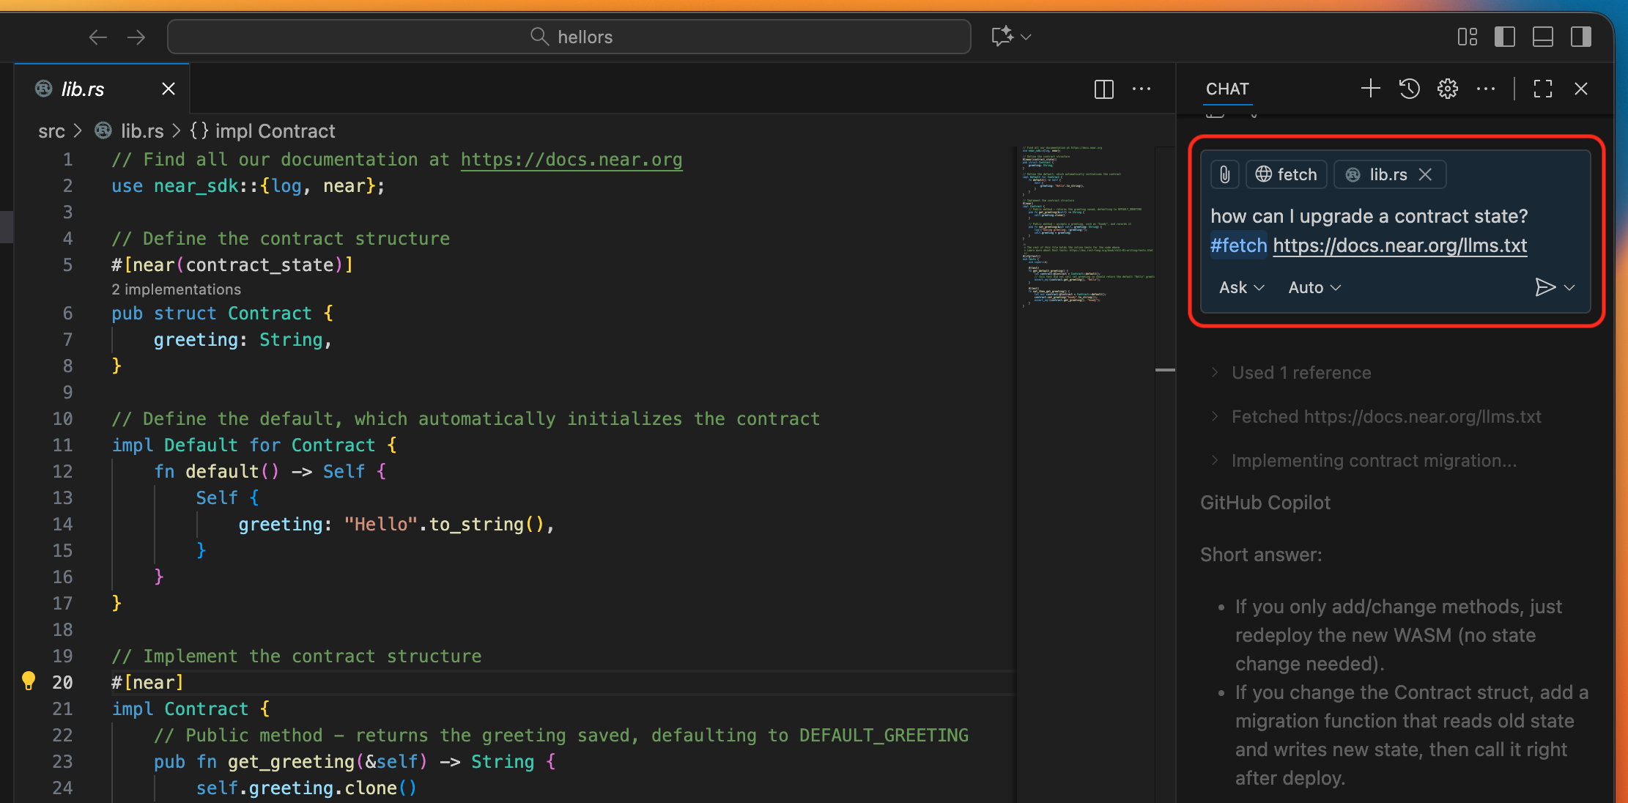Click the 2 implementations code lens
This screenshot has width=1628, height=803.
tap(176, 289)
